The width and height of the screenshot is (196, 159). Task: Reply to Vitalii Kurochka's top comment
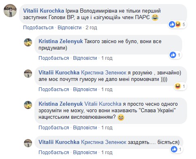click(69, 28)
